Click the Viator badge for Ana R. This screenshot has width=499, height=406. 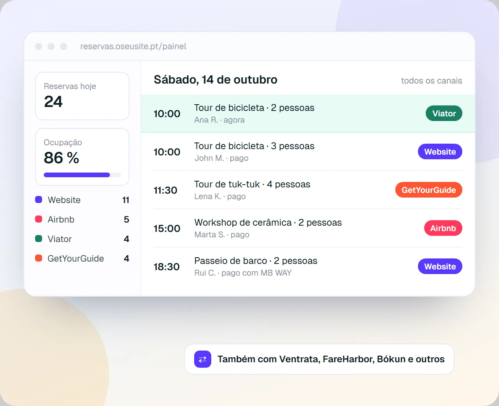pos(444,114)
